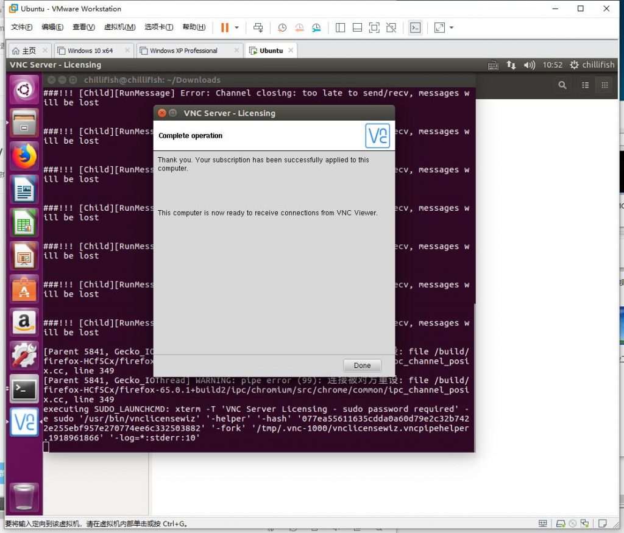Click the terminal cursor prompt line
The height and width of the screenshot is (533, 624).
click(x=46, y=447)
